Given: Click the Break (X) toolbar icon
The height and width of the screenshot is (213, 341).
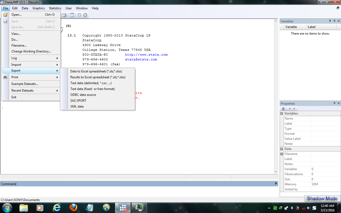Looking at the screenshot, I should coord(85,15).
